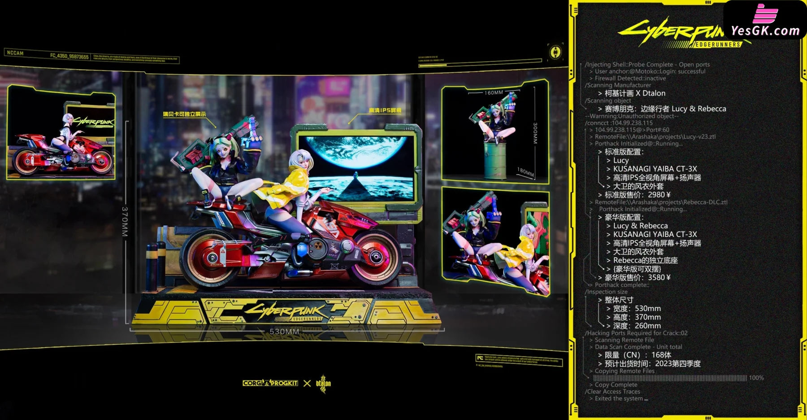Click the '高清IPS屏幕' callout label
Image resolution: width=807 pixels, height=420 pixels.
point(385,110)
